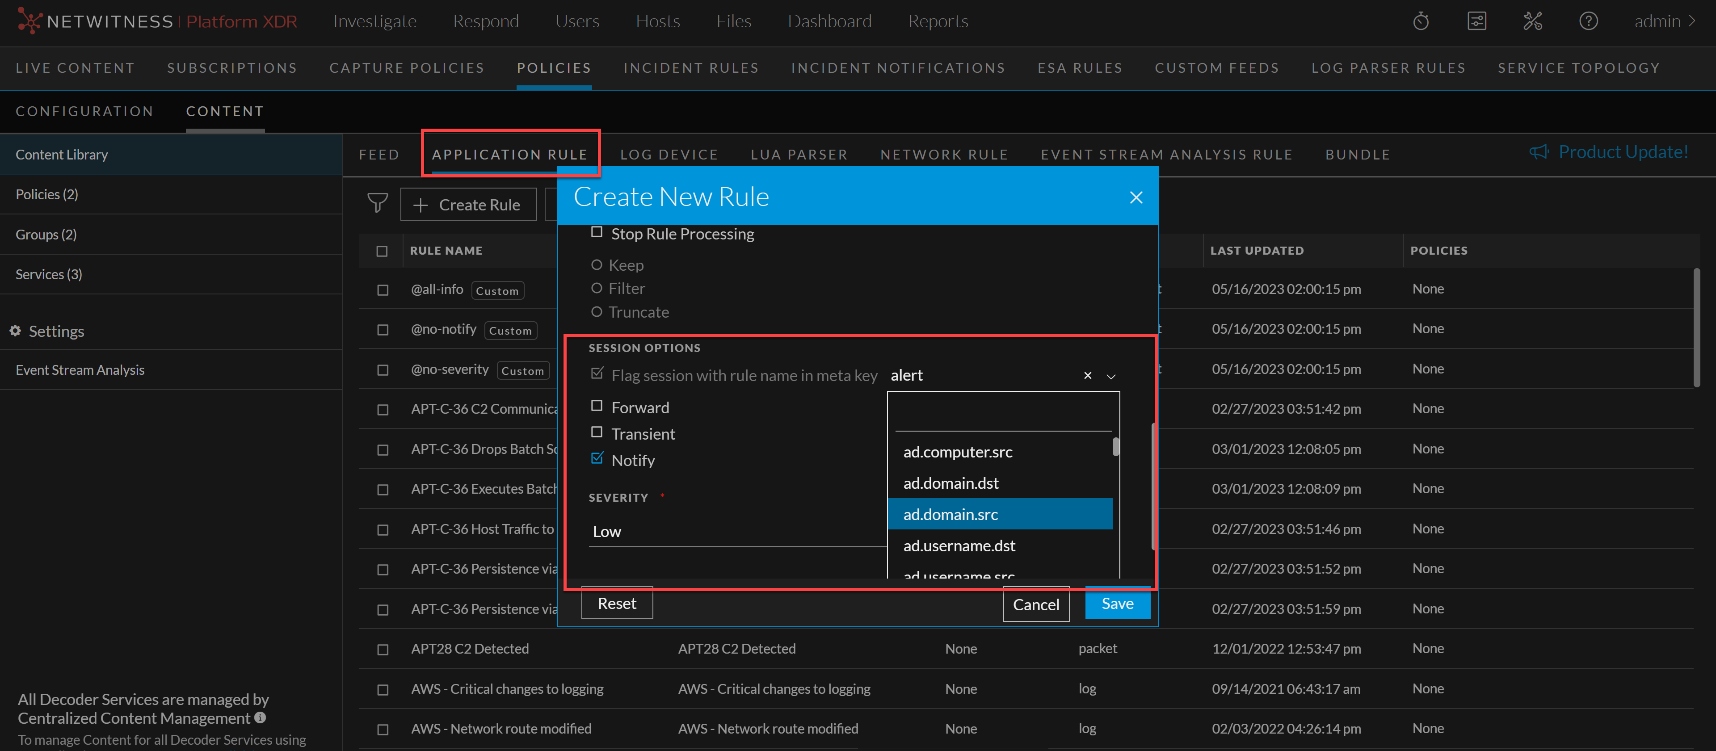Select the Truncate radio option
Image resolution: width=1716 pixels, height=751 pixels.
[596, 312]
